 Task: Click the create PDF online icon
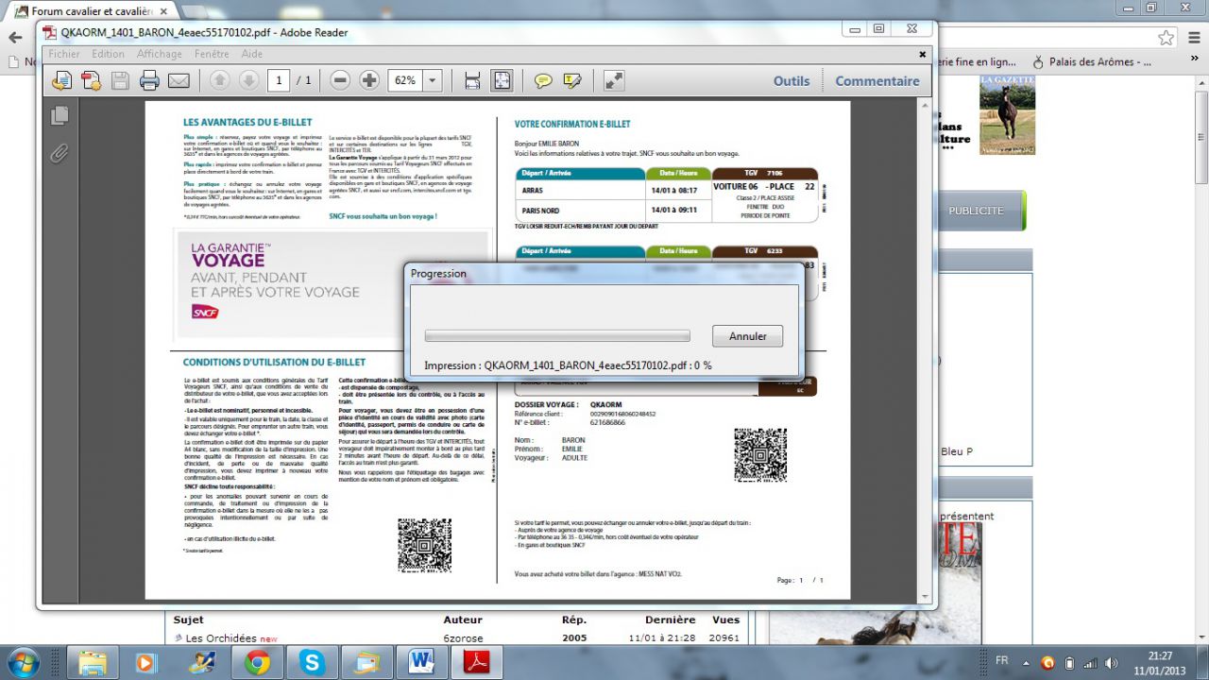(92, 81)
